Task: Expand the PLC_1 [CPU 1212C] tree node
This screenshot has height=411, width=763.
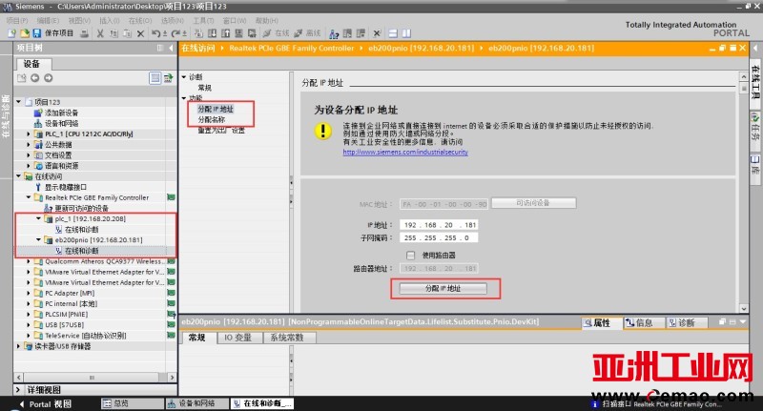Action: 29,134
